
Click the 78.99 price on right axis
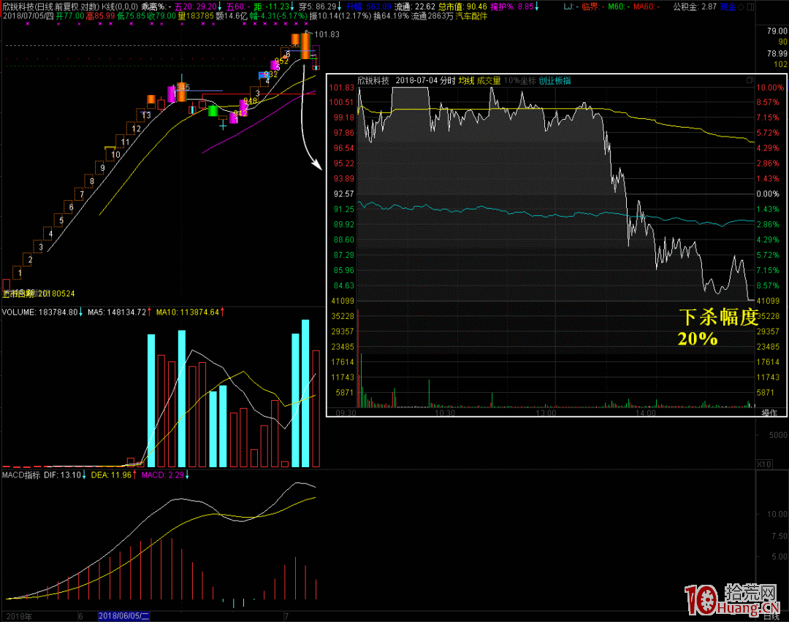coord(777,53)
